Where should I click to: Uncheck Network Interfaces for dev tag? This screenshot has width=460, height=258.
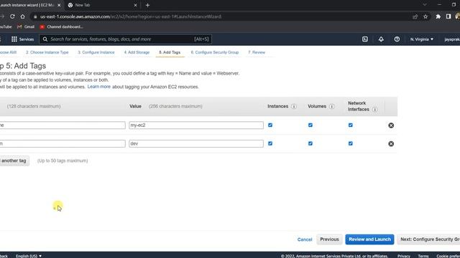pyautogui.click(x=351, y=143)
